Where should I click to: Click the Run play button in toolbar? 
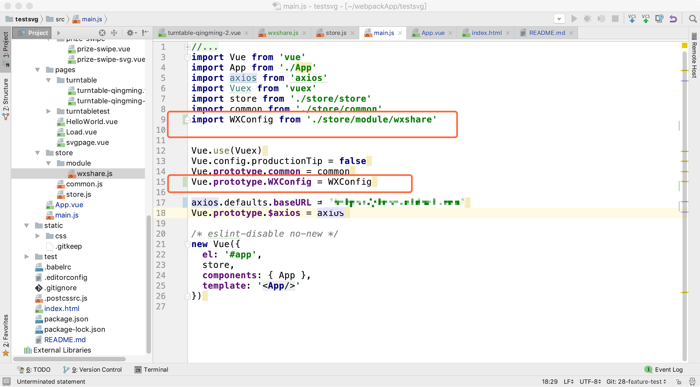[x=574, y=19]
